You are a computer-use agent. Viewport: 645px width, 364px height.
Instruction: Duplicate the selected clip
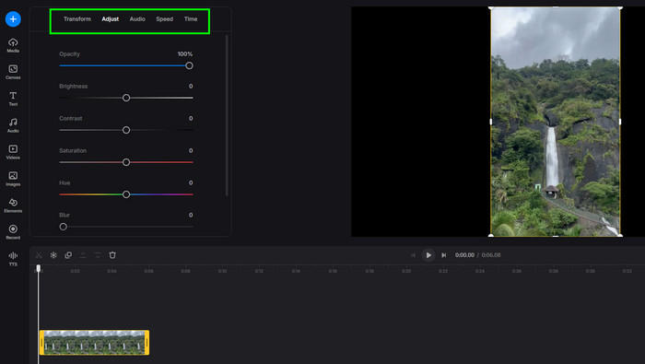point(68,255)
